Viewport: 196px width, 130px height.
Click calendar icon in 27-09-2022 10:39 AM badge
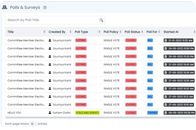point(166,73)
